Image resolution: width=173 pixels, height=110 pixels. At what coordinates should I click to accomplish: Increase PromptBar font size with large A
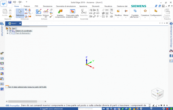tap(153, 105)
